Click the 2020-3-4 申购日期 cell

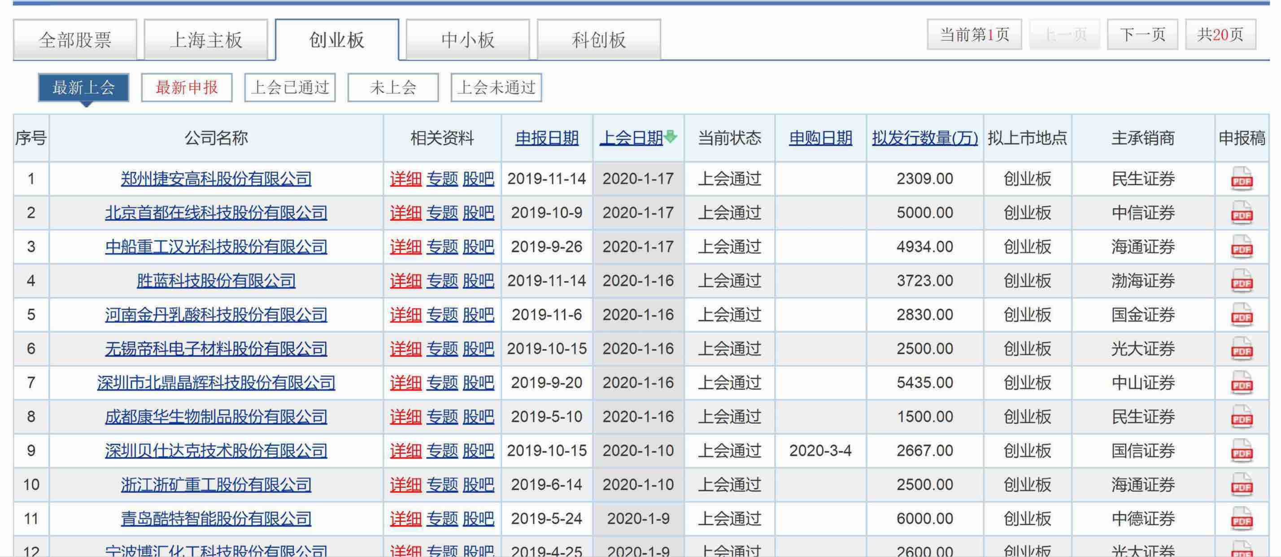pos(820,451)
